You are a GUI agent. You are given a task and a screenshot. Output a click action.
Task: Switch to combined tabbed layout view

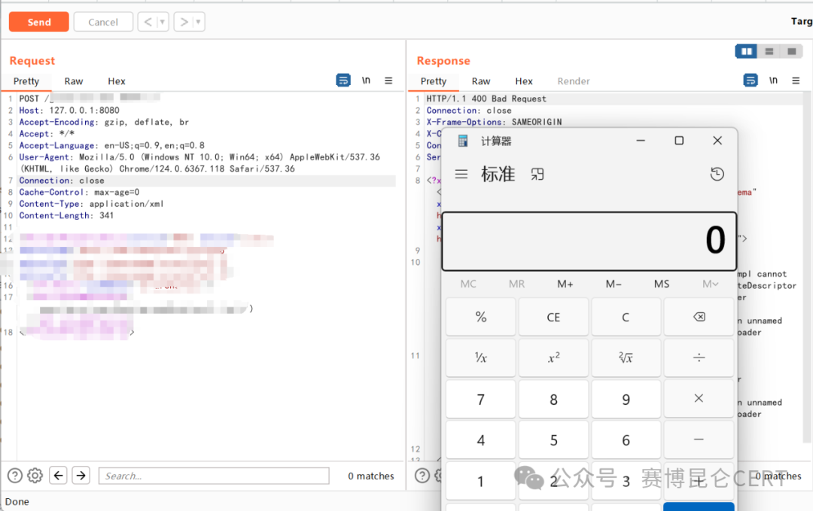point(791,51)
